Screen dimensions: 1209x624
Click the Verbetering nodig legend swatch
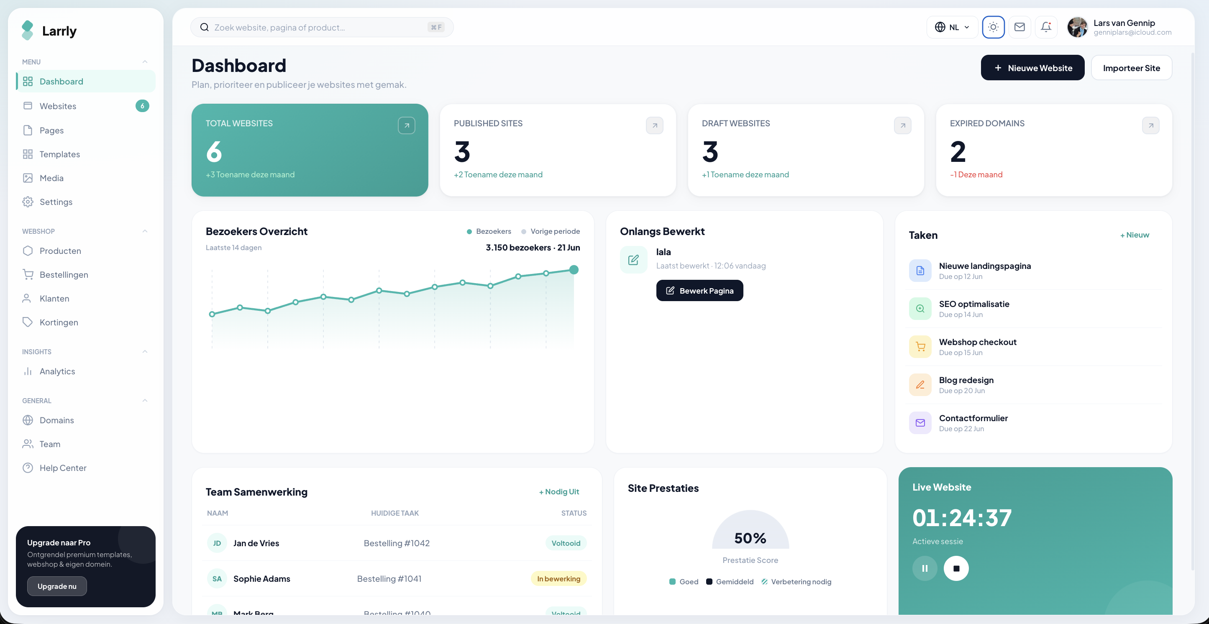tap(764, 582)
